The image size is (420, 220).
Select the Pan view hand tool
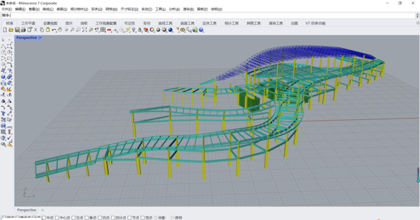[x=60, y=30]
